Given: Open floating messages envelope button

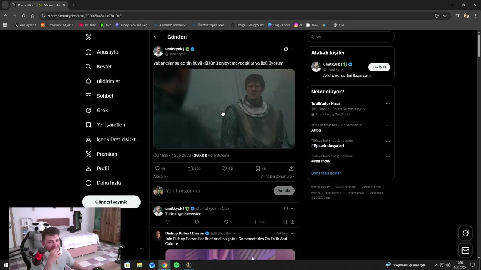Looking at the screenshot, I should [465, 250].
